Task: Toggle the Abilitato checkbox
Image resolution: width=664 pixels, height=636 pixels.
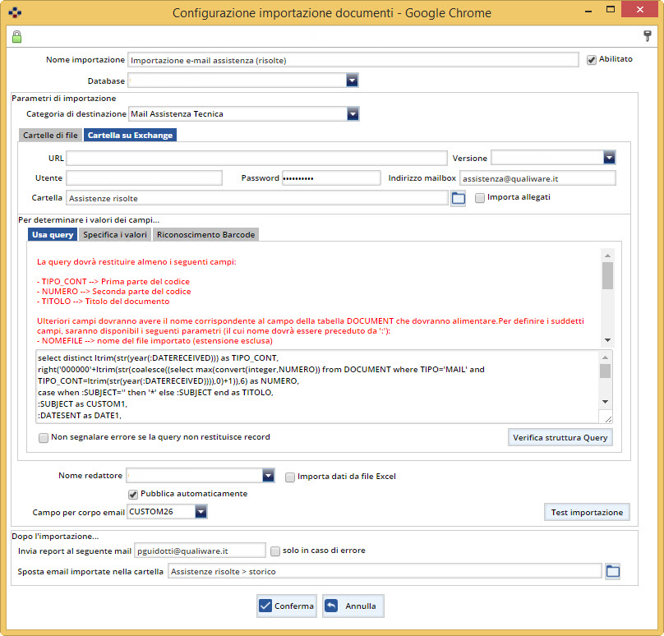Action: (x=591, y=60)
